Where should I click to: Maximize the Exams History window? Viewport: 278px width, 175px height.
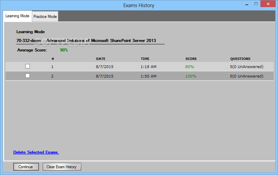(256, 4)
